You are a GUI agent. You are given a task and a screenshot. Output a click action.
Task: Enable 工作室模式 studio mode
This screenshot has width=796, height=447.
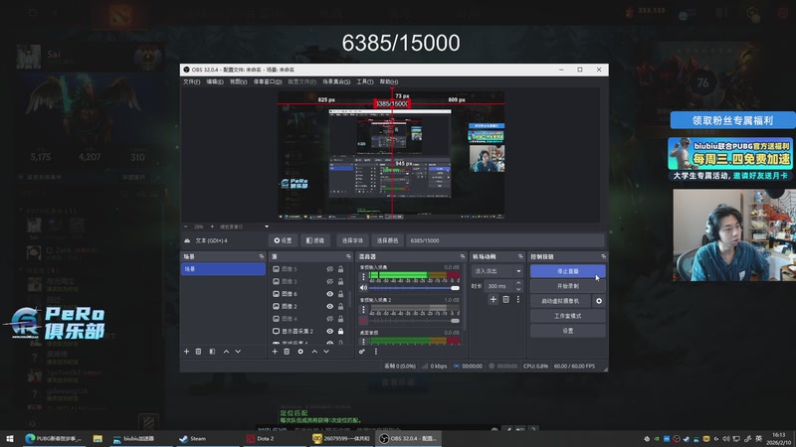[567, 316]
